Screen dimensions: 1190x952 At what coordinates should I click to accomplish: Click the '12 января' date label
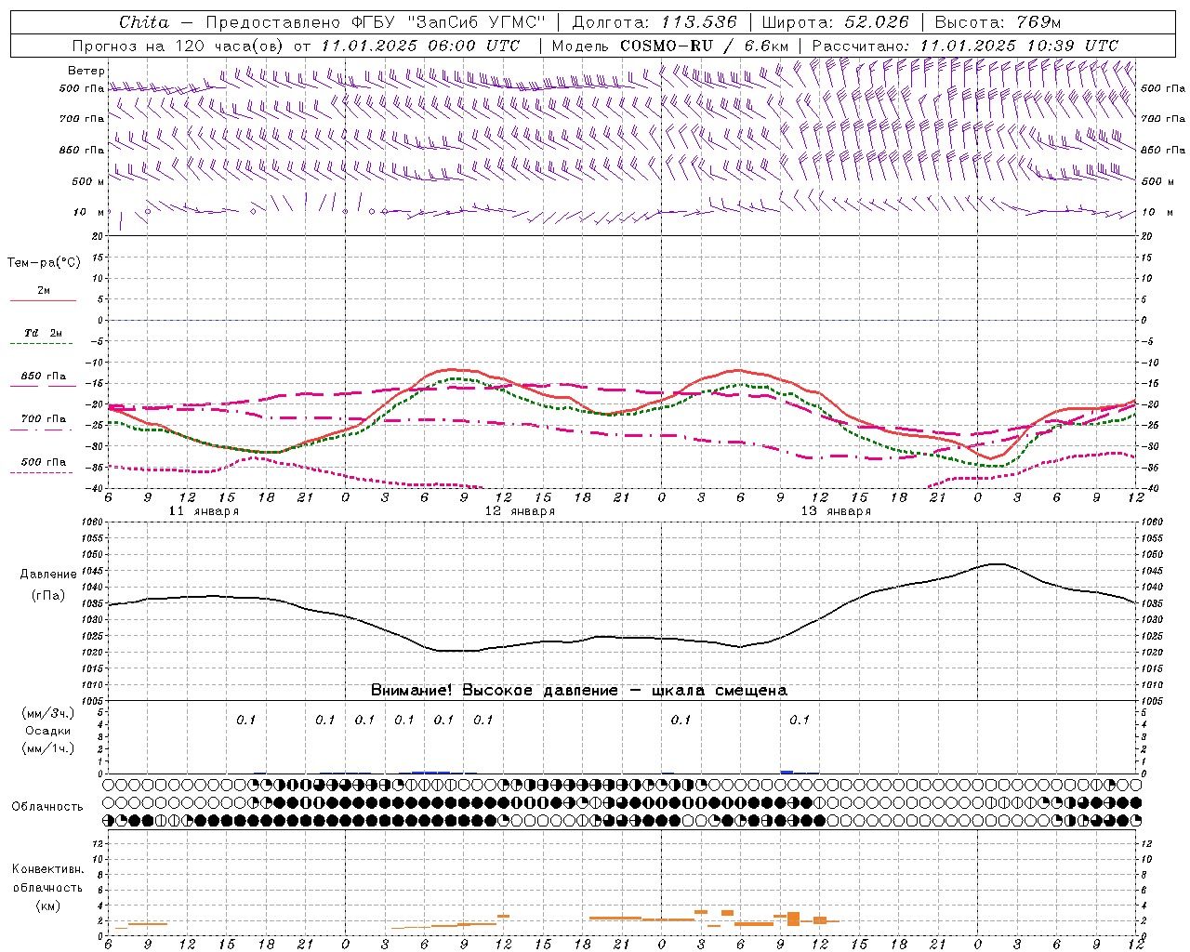(520, 511)
